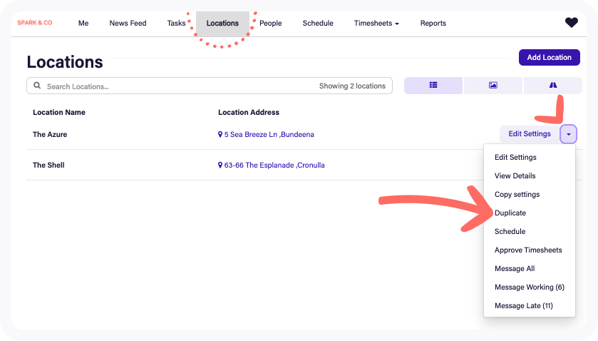The image size is (598, 341).
Task: Click the search magnifier icon
Action: [x=37, y=86]
